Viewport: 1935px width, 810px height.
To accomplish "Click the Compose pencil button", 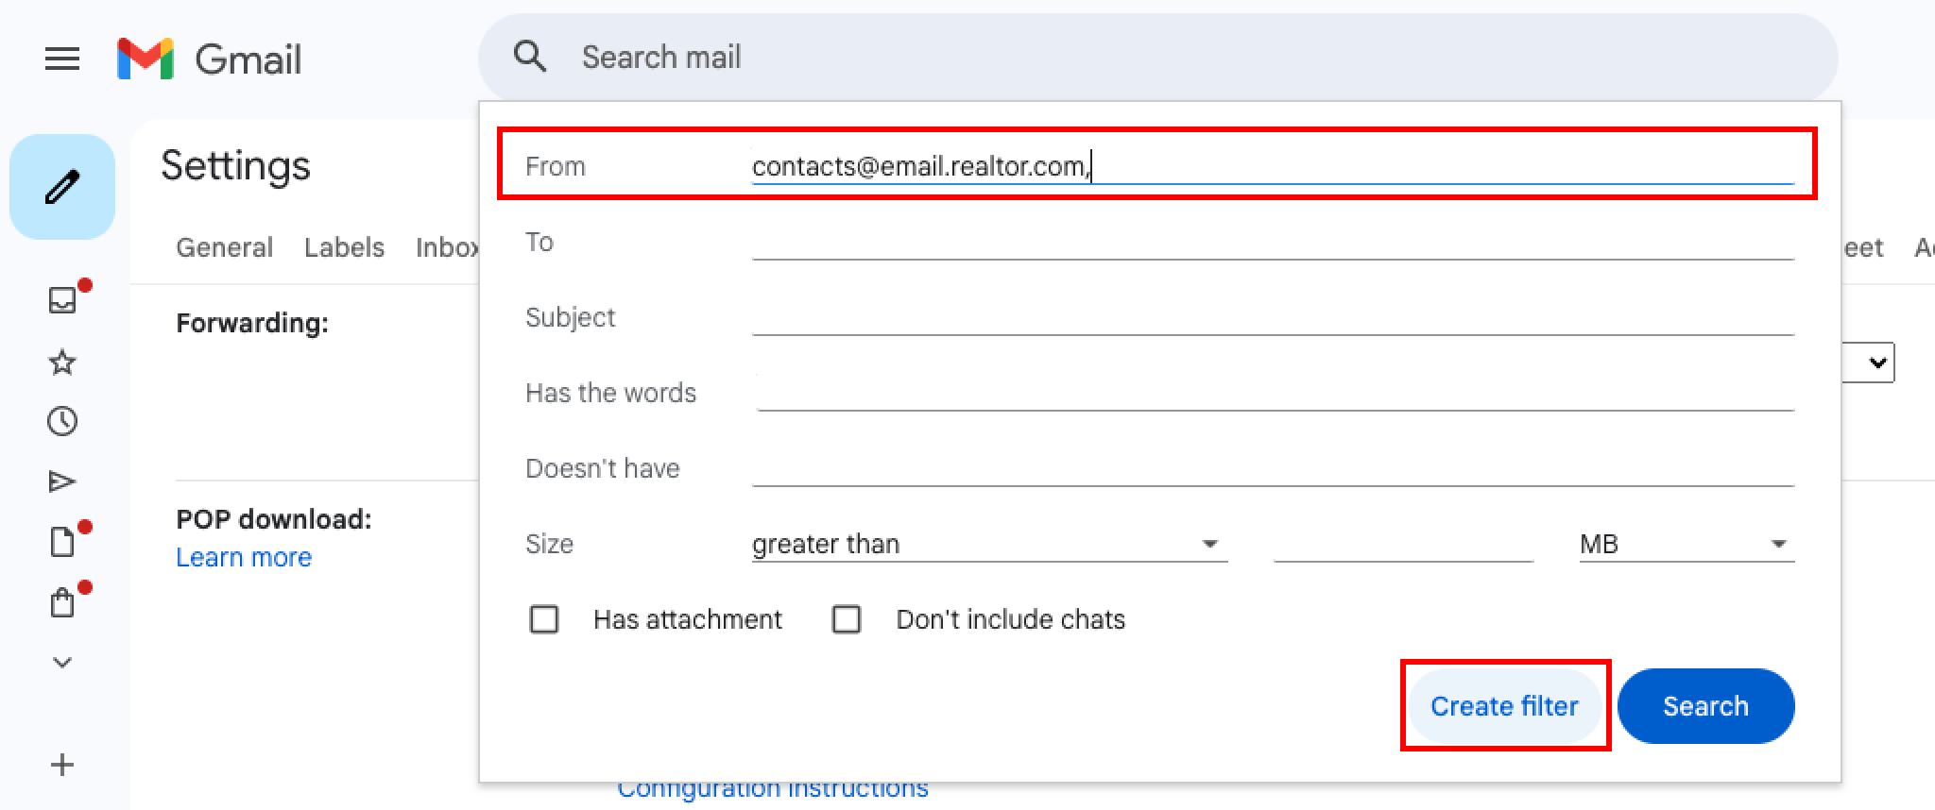I will coord(62,187).
